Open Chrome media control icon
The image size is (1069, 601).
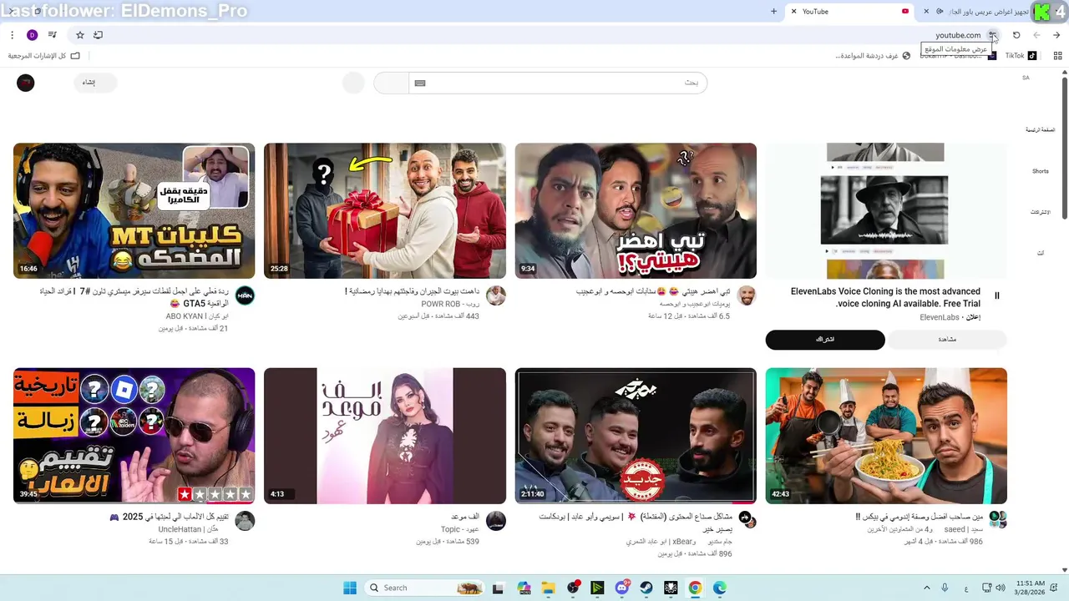pos(53,35)
